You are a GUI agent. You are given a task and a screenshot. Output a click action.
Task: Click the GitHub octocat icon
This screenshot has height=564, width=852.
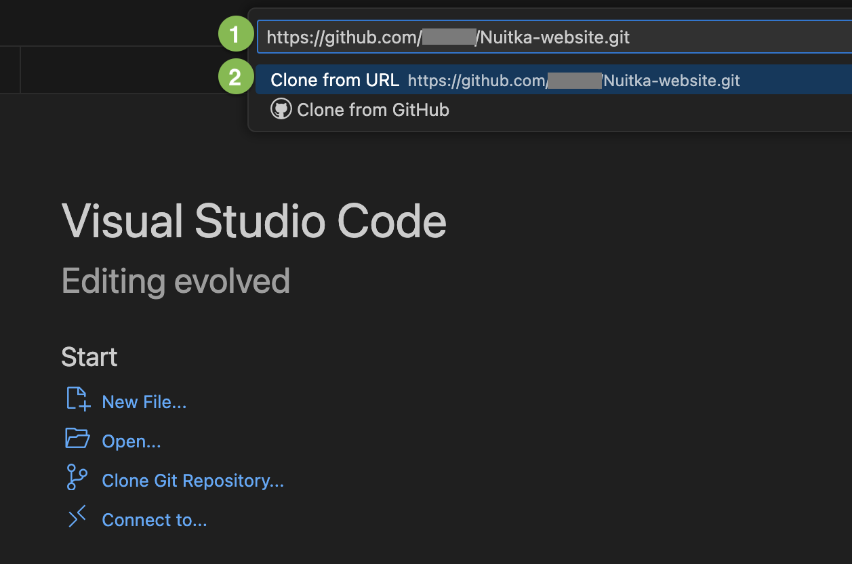point(281,109)
